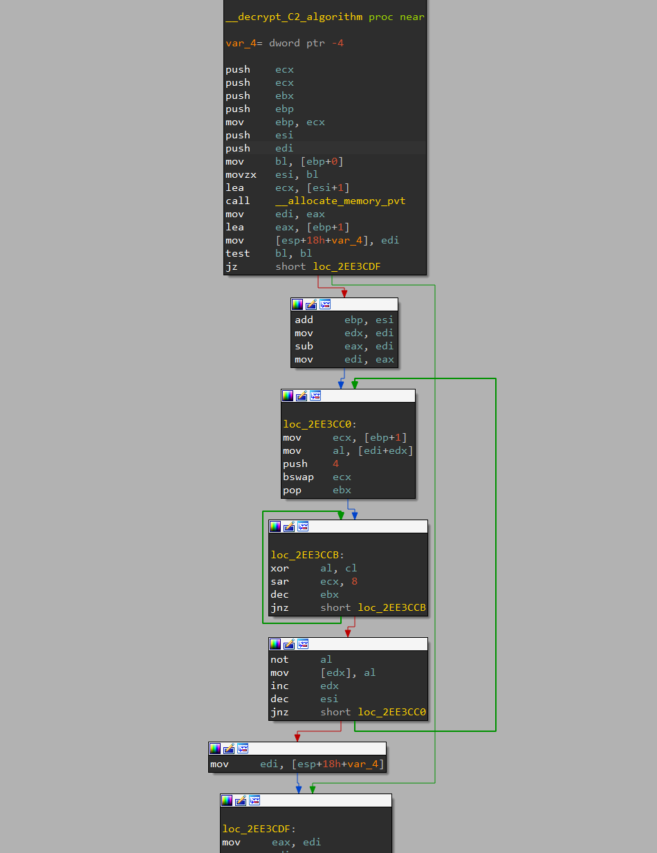Select the 'push ebx' instruction
This screenshot has width=657, height=853.
pyautogui.click(x=259, y=95)
